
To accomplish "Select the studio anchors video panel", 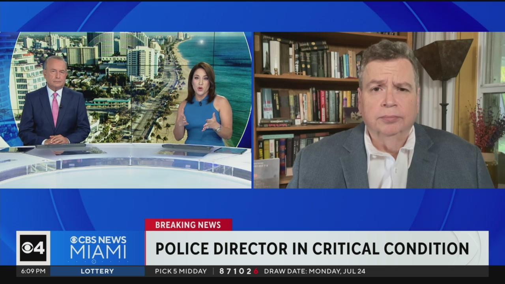I will (x=125, y=110).
